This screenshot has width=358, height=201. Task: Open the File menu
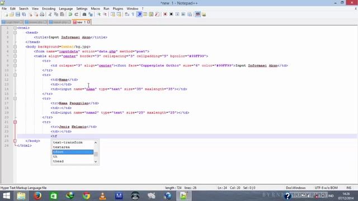point(4,9)
